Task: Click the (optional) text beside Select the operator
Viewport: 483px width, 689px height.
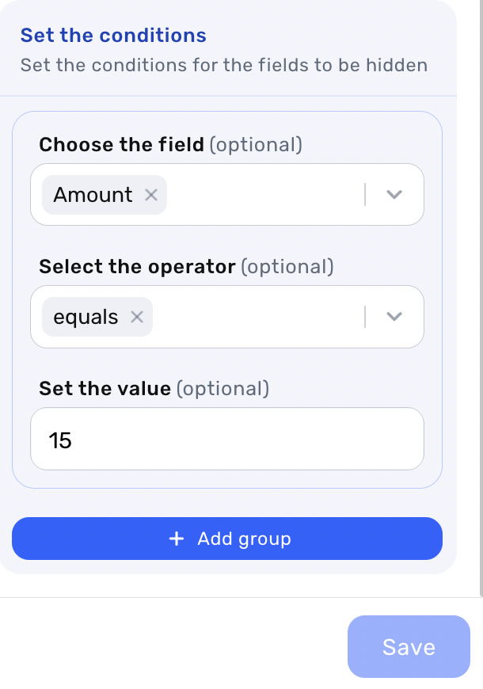Action: click(287, 267)
